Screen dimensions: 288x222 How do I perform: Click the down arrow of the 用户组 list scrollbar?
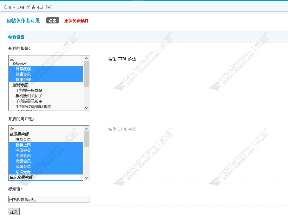(87, 178)
